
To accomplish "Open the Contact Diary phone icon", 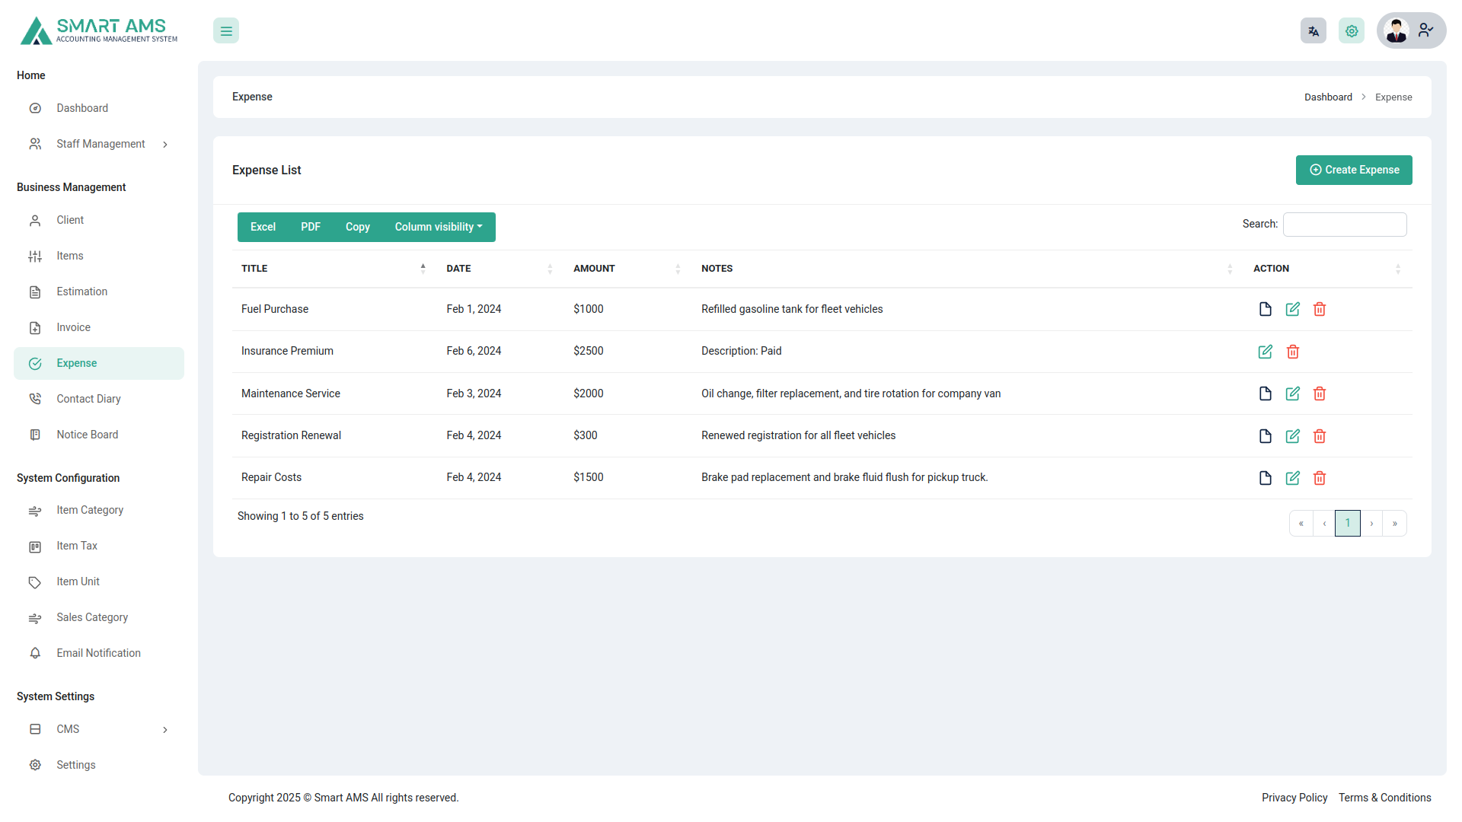I will [35, 399].
